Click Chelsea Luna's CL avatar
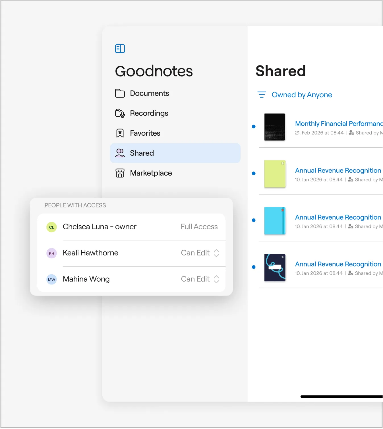 click(51, 227)
